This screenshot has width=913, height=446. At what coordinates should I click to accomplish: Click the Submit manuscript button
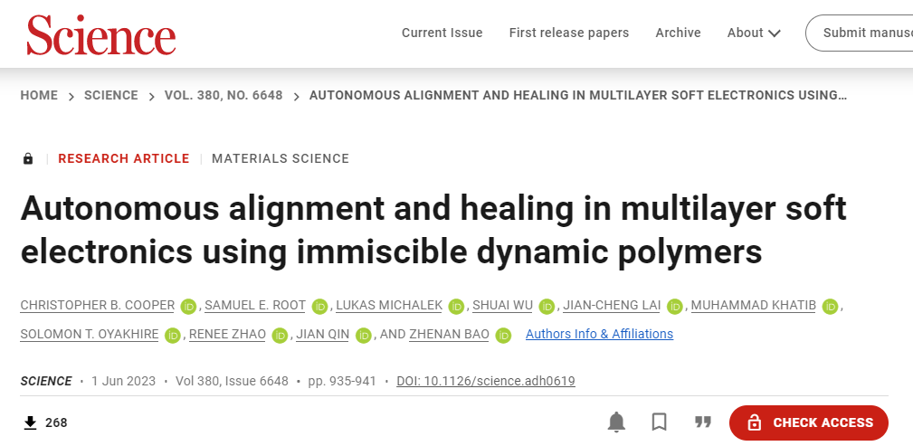(860, 33)
